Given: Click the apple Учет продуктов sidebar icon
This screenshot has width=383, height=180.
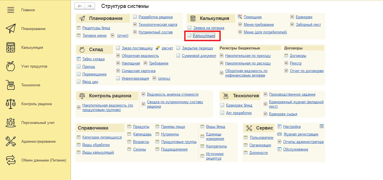Looking at the screenshot, I should (x=10, y=66).
